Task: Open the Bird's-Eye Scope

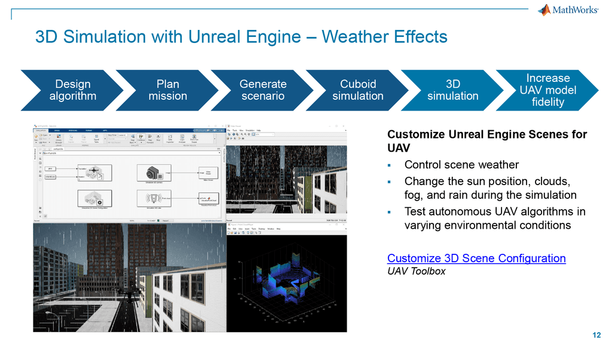Action: tap(194, 137)
